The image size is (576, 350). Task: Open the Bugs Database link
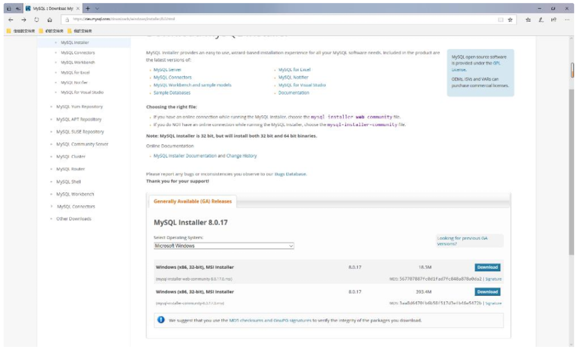[290, 174]
